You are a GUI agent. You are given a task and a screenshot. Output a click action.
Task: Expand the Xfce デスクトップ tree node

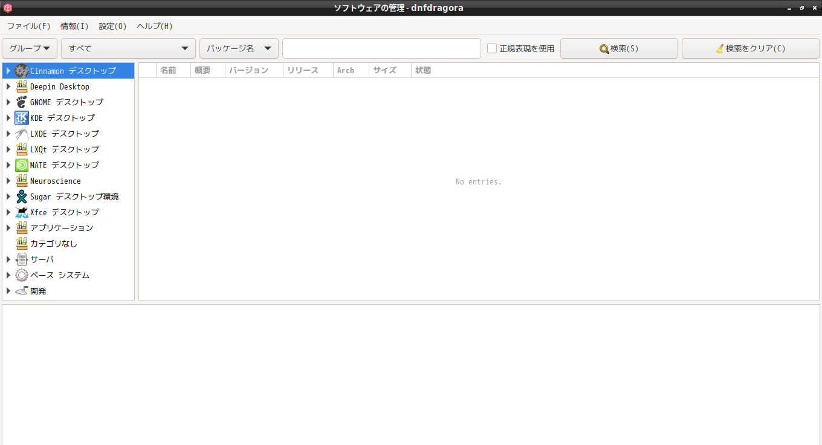[x=8, y=212]
